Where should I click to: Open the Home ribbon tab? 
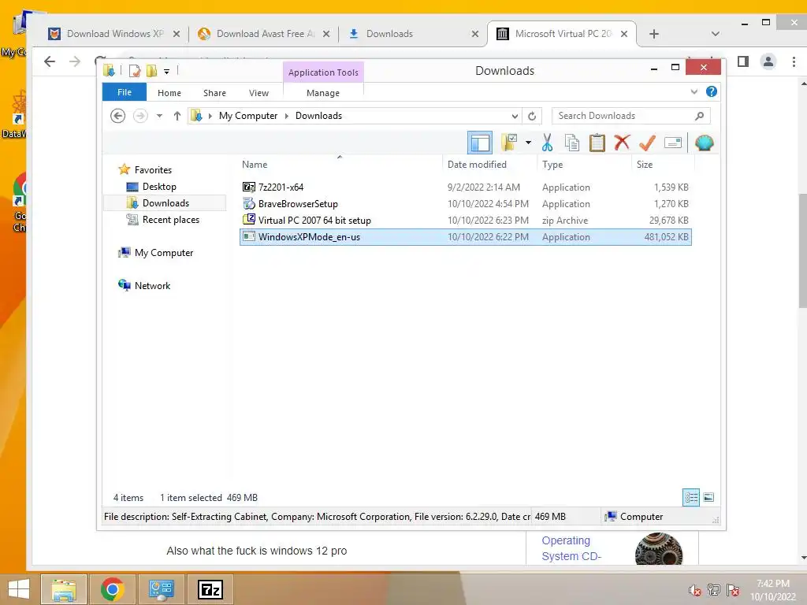tap(169, 93)
